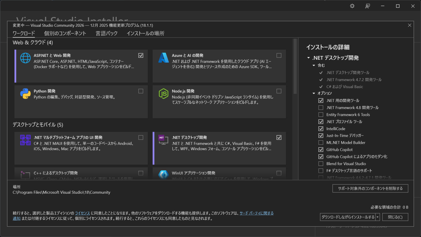The height and width of the screenshot is (237, 421).
Task: Enable .NET Framework 4.8 開発ツール option
Action: click(321, 107)
